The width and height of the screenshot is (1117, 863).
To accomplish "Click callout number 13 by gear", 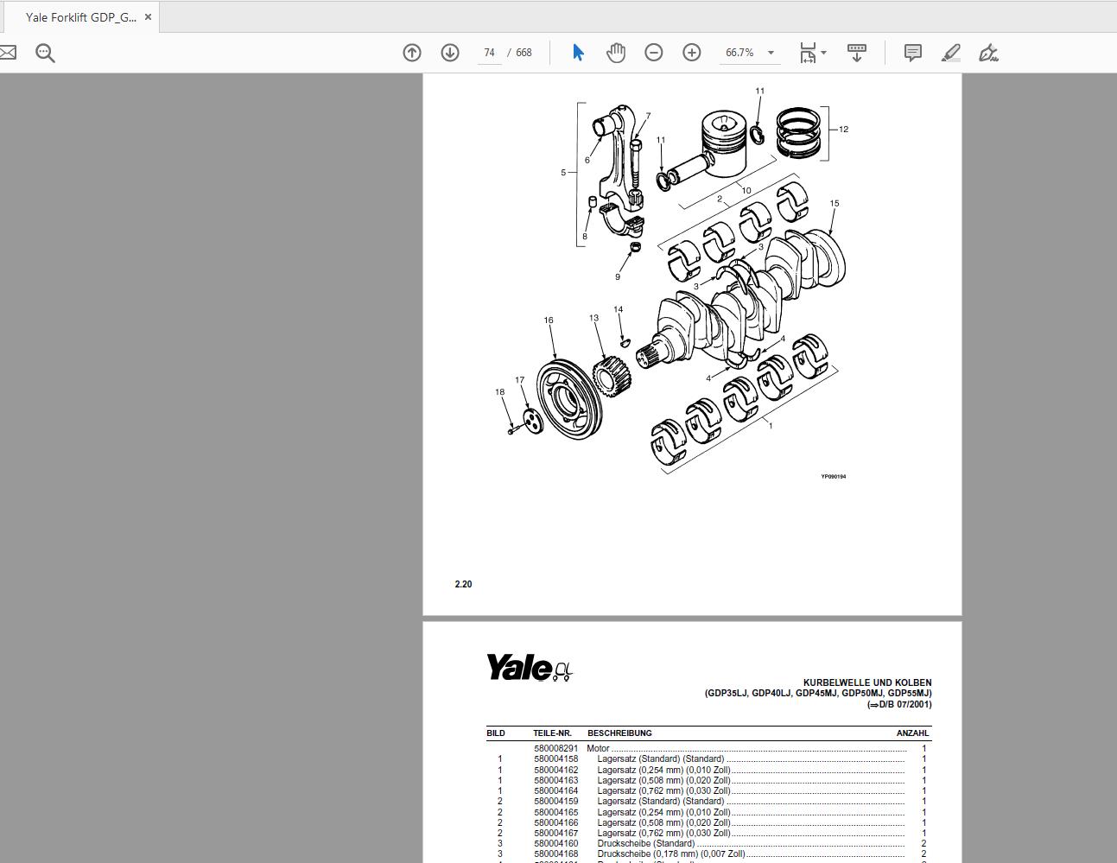I will pos(593,318).
